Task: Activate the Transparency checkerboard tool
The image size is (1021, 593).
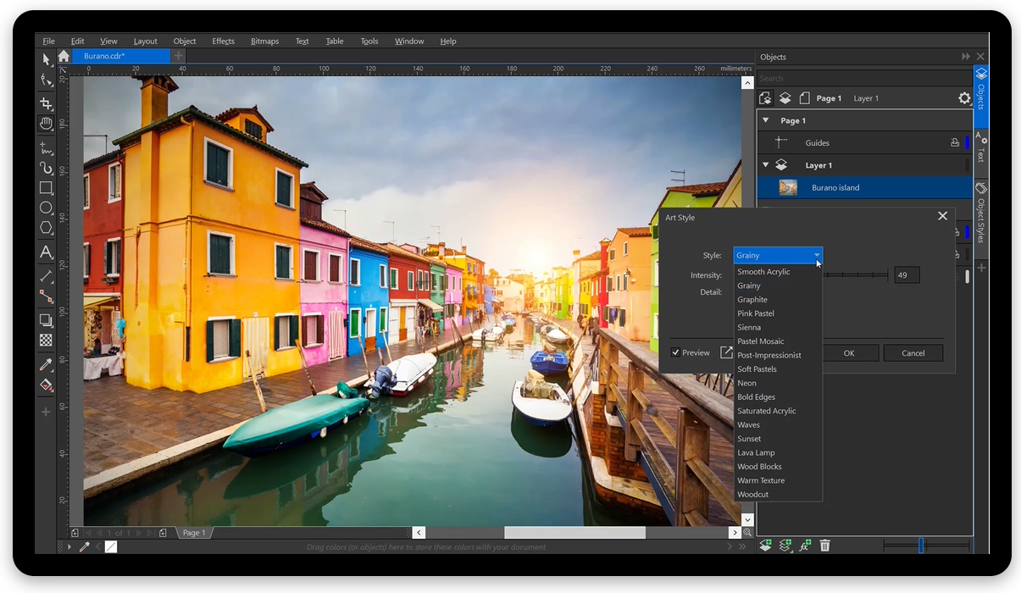Action: (x=47, y=341)
